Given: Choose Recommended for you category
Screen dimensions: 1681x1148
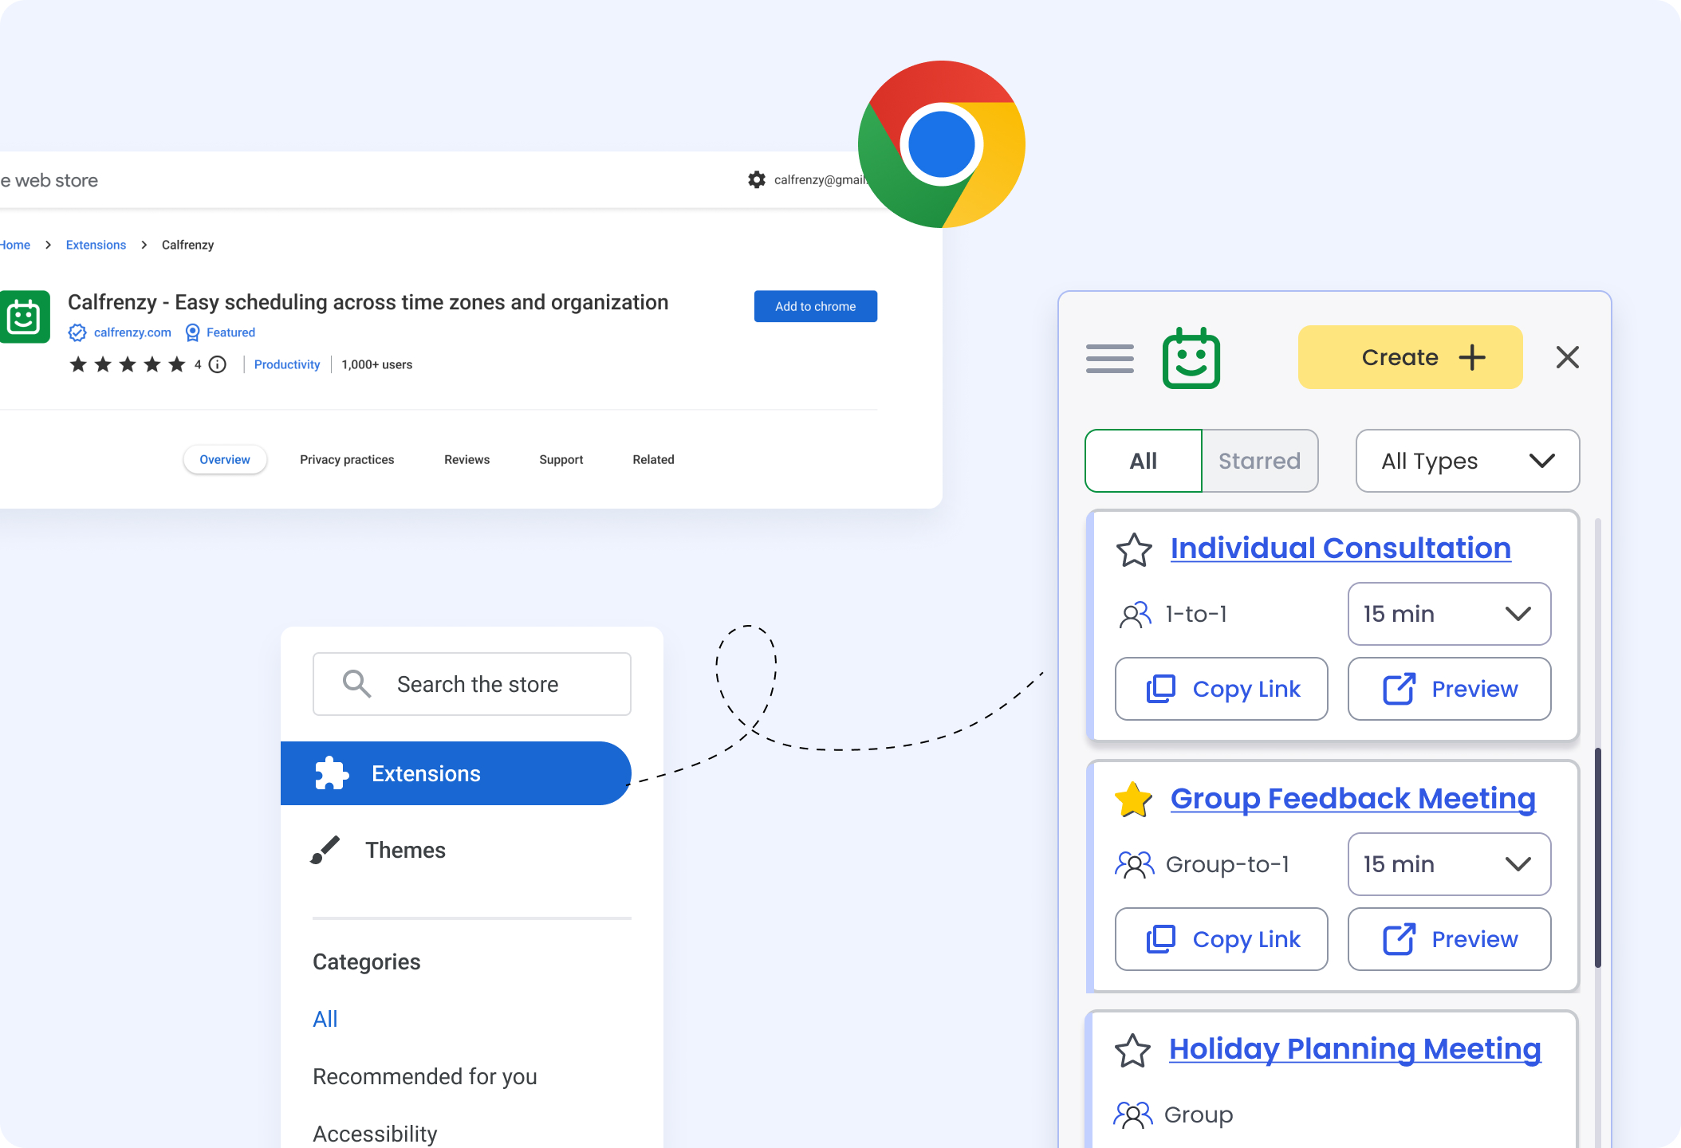Looking at the screenshot, I should point(424,1076).
